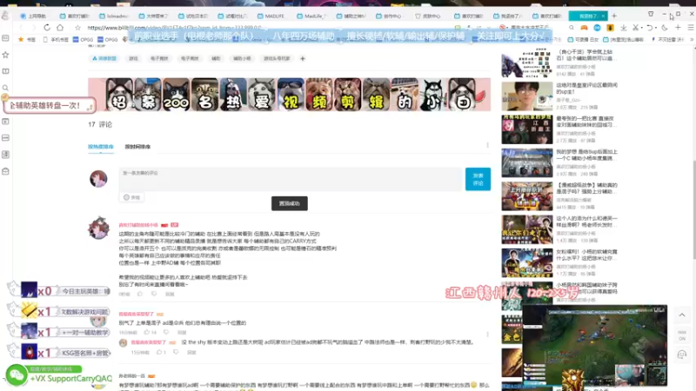Screen dimensions: 696x391
Task: Toggle the mini player ON switch
Action: (682, 335)
